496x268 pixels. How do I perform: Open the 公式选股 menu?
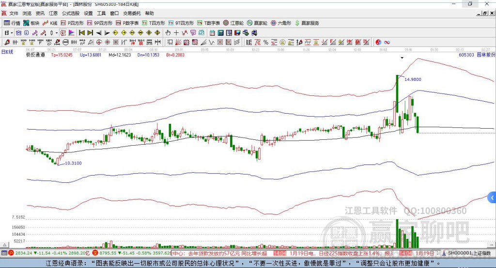pyautogui.click(x=71, y=13)
